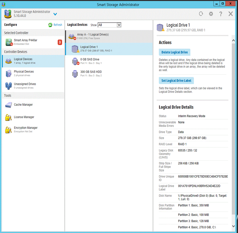Image resolution: width=238 pixels, height=233 pixels.
Task: Click the Disk Name PhysicalDrive0 value
Action: tap(202, 197)
